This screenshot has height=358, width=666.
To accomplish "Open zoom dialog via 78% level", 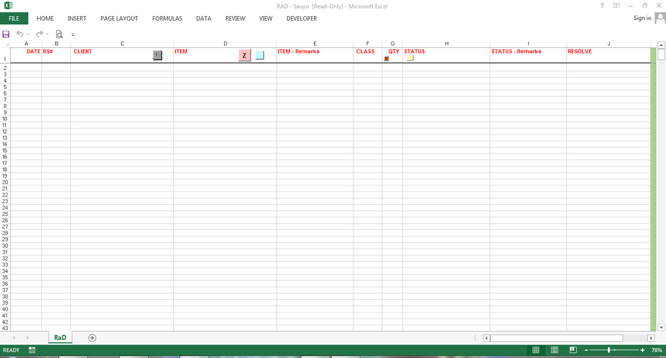I will pyautogui.click(x=657, y=351).
